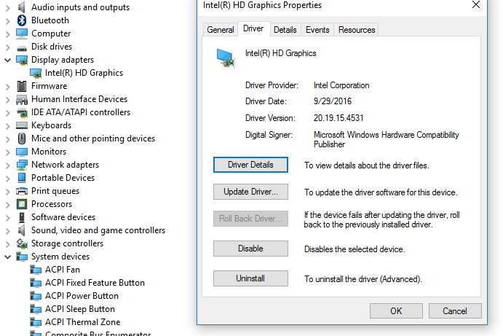Click the Driver Details button

pyautogui.click(x=250, y=165)
